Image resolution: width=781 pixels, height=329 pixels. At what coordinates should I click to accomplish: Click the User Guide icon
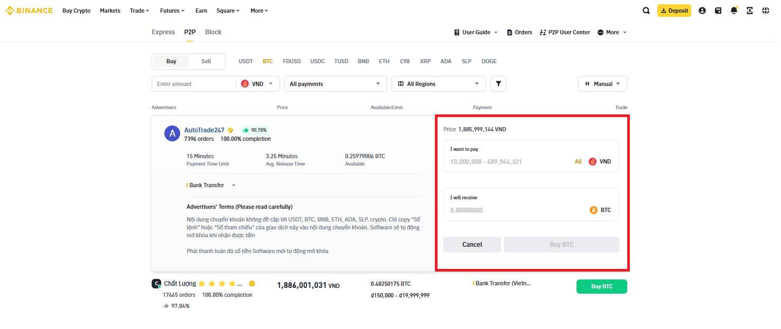tap(457, 32)
